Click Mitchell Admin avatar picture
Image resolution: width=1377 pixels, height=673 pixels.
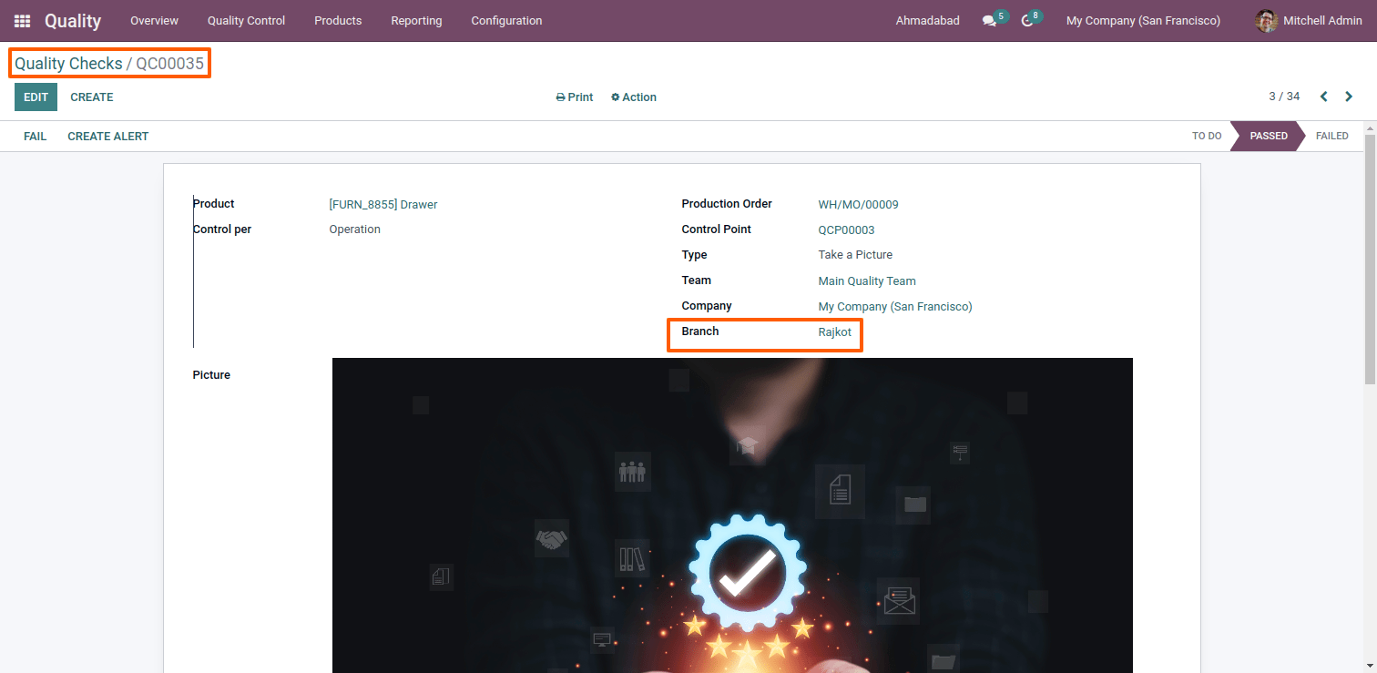1266,21
